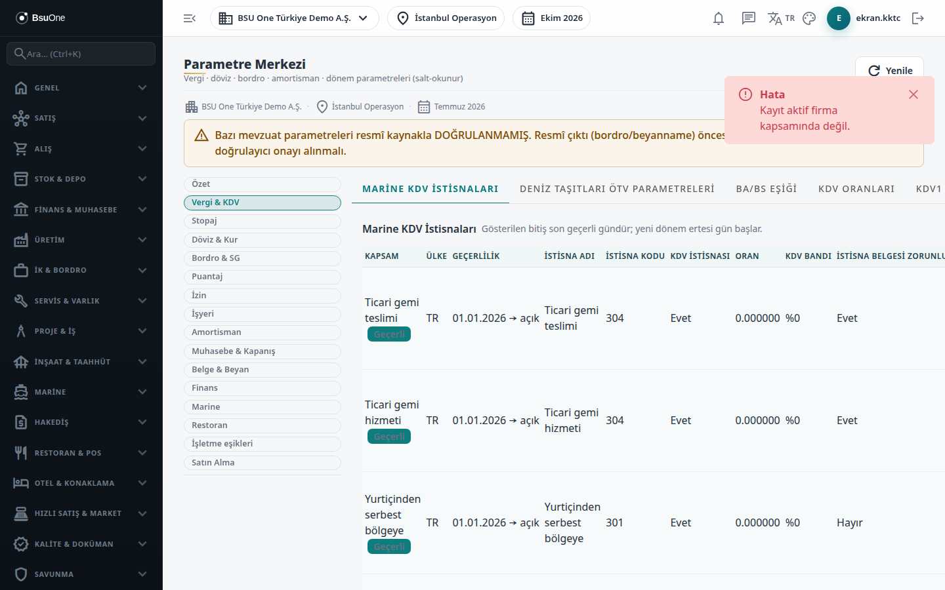Open the Servis & Varlık wrench icon
The height and width of the screenshot is (590, 945).
tap(21, 301)
